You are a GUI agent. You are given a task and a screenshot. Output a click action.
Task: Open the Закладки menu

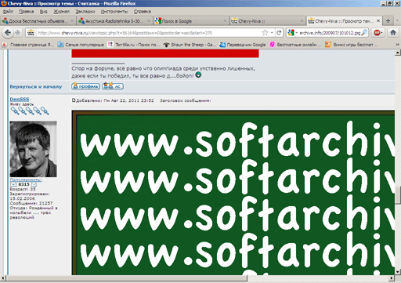[x=85, y=12]
